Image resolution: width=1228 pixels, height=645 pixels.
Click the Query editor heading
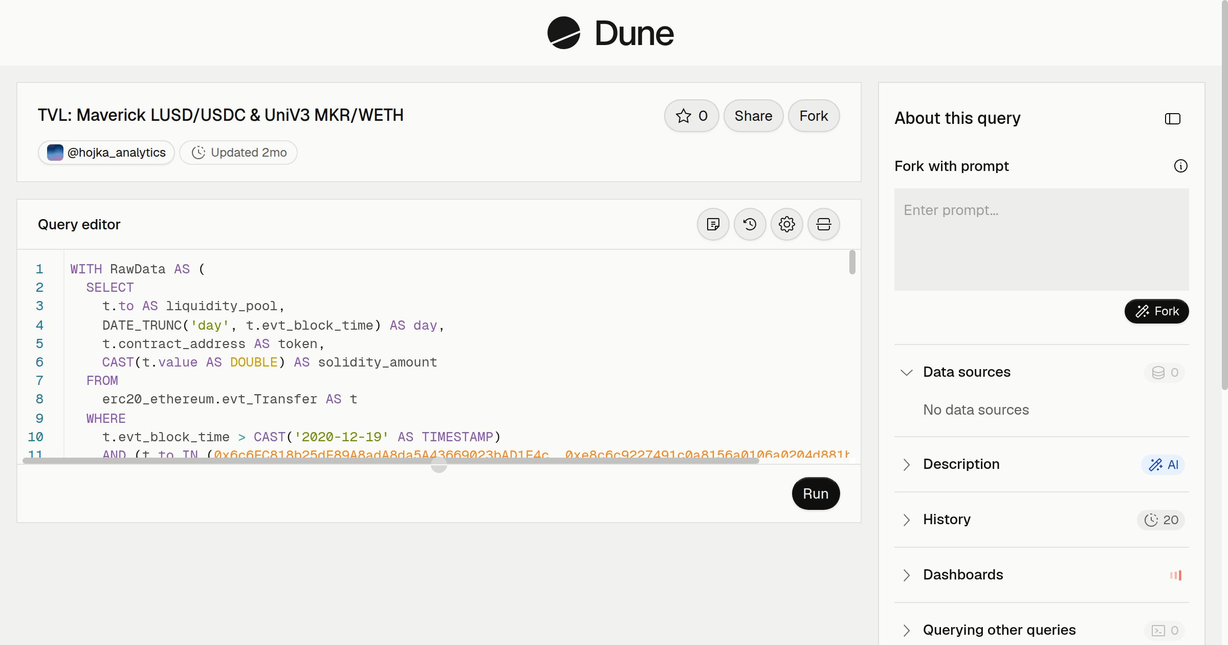point(79,224)
